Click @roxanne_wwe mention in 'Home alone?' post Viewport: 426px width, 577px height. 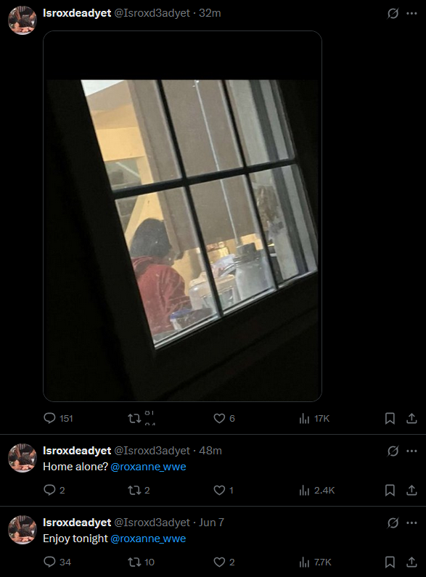(x=148, y=467)
